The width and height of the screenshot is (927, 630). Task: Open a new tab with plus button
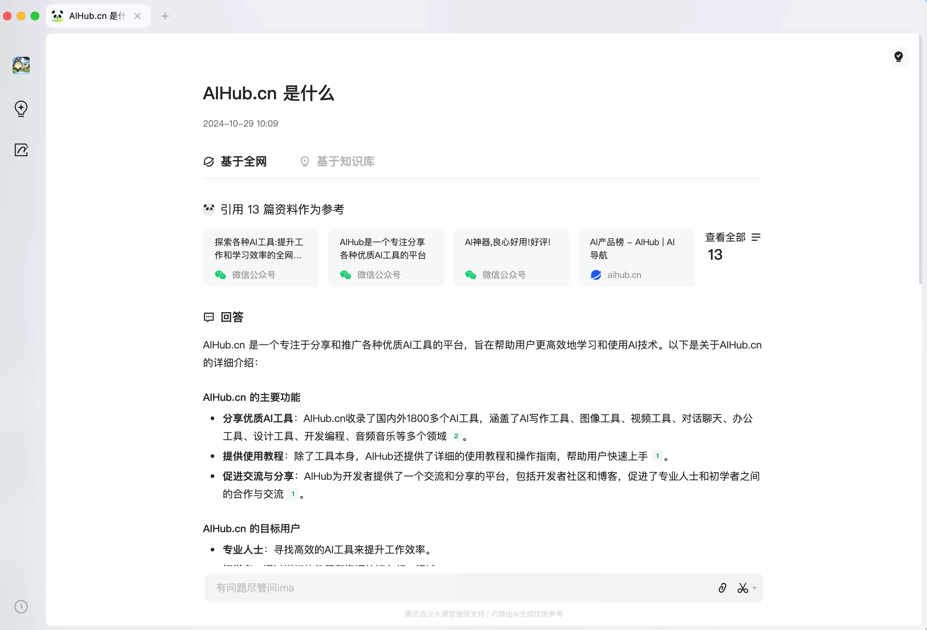pos(165,16)
